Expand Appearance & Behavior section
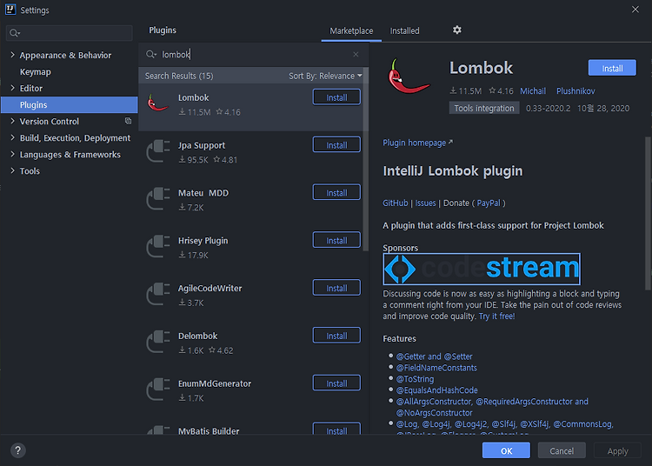Viewport: 652px width, 466px height. [12, 55]
